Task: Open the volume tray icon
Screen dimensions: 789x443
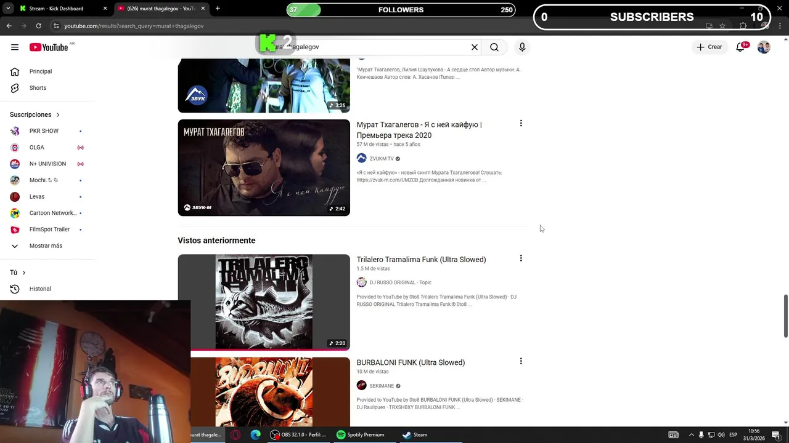Action: tap(721, 435)
